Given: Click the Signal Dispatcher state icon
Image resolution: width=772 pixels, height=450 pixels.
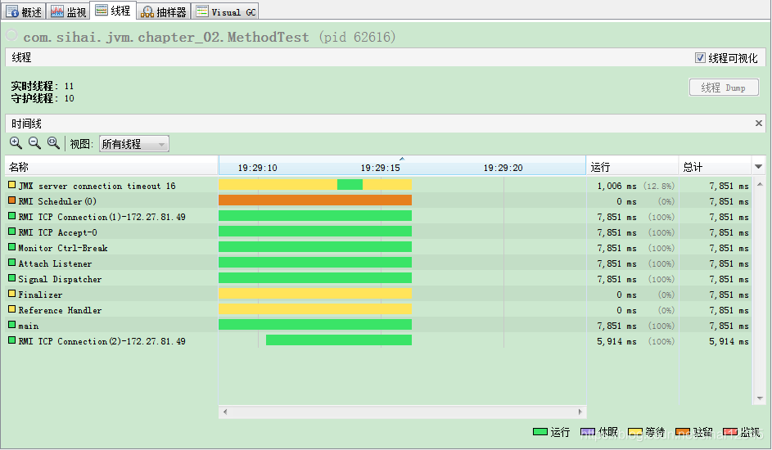Looking at the screenshot, I should pos(11,278).
